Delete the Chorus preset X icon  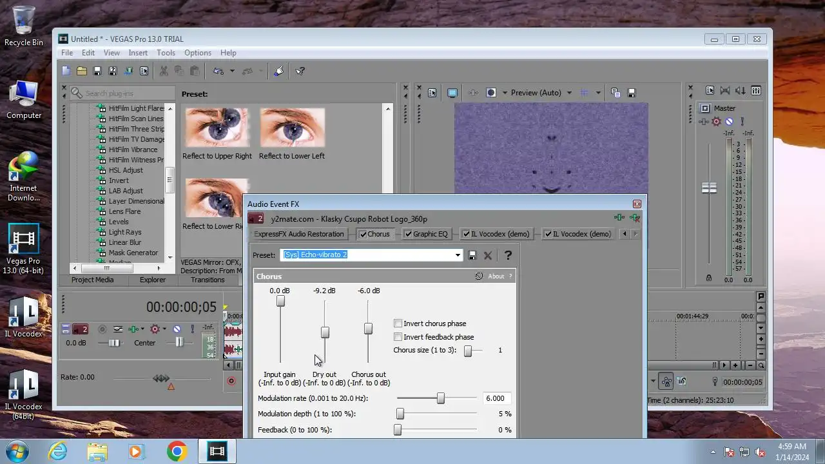488,255
